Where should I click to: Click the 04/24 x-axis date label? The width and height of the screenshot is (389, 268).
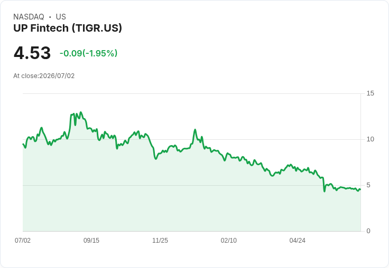[297, 241]
